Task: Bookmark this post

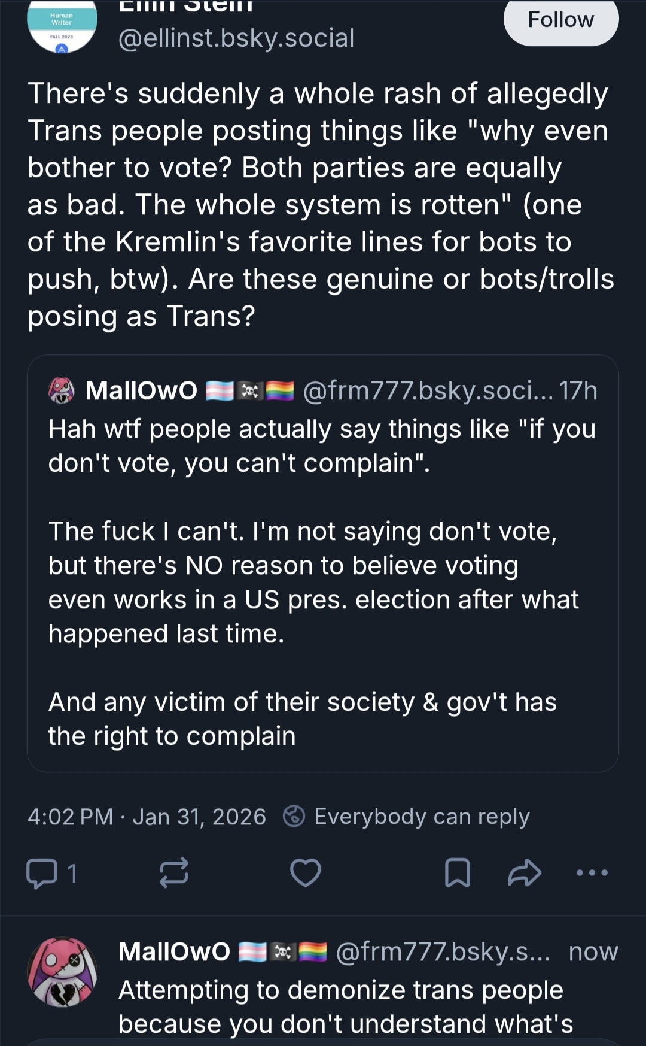Action: click(458, 872)
